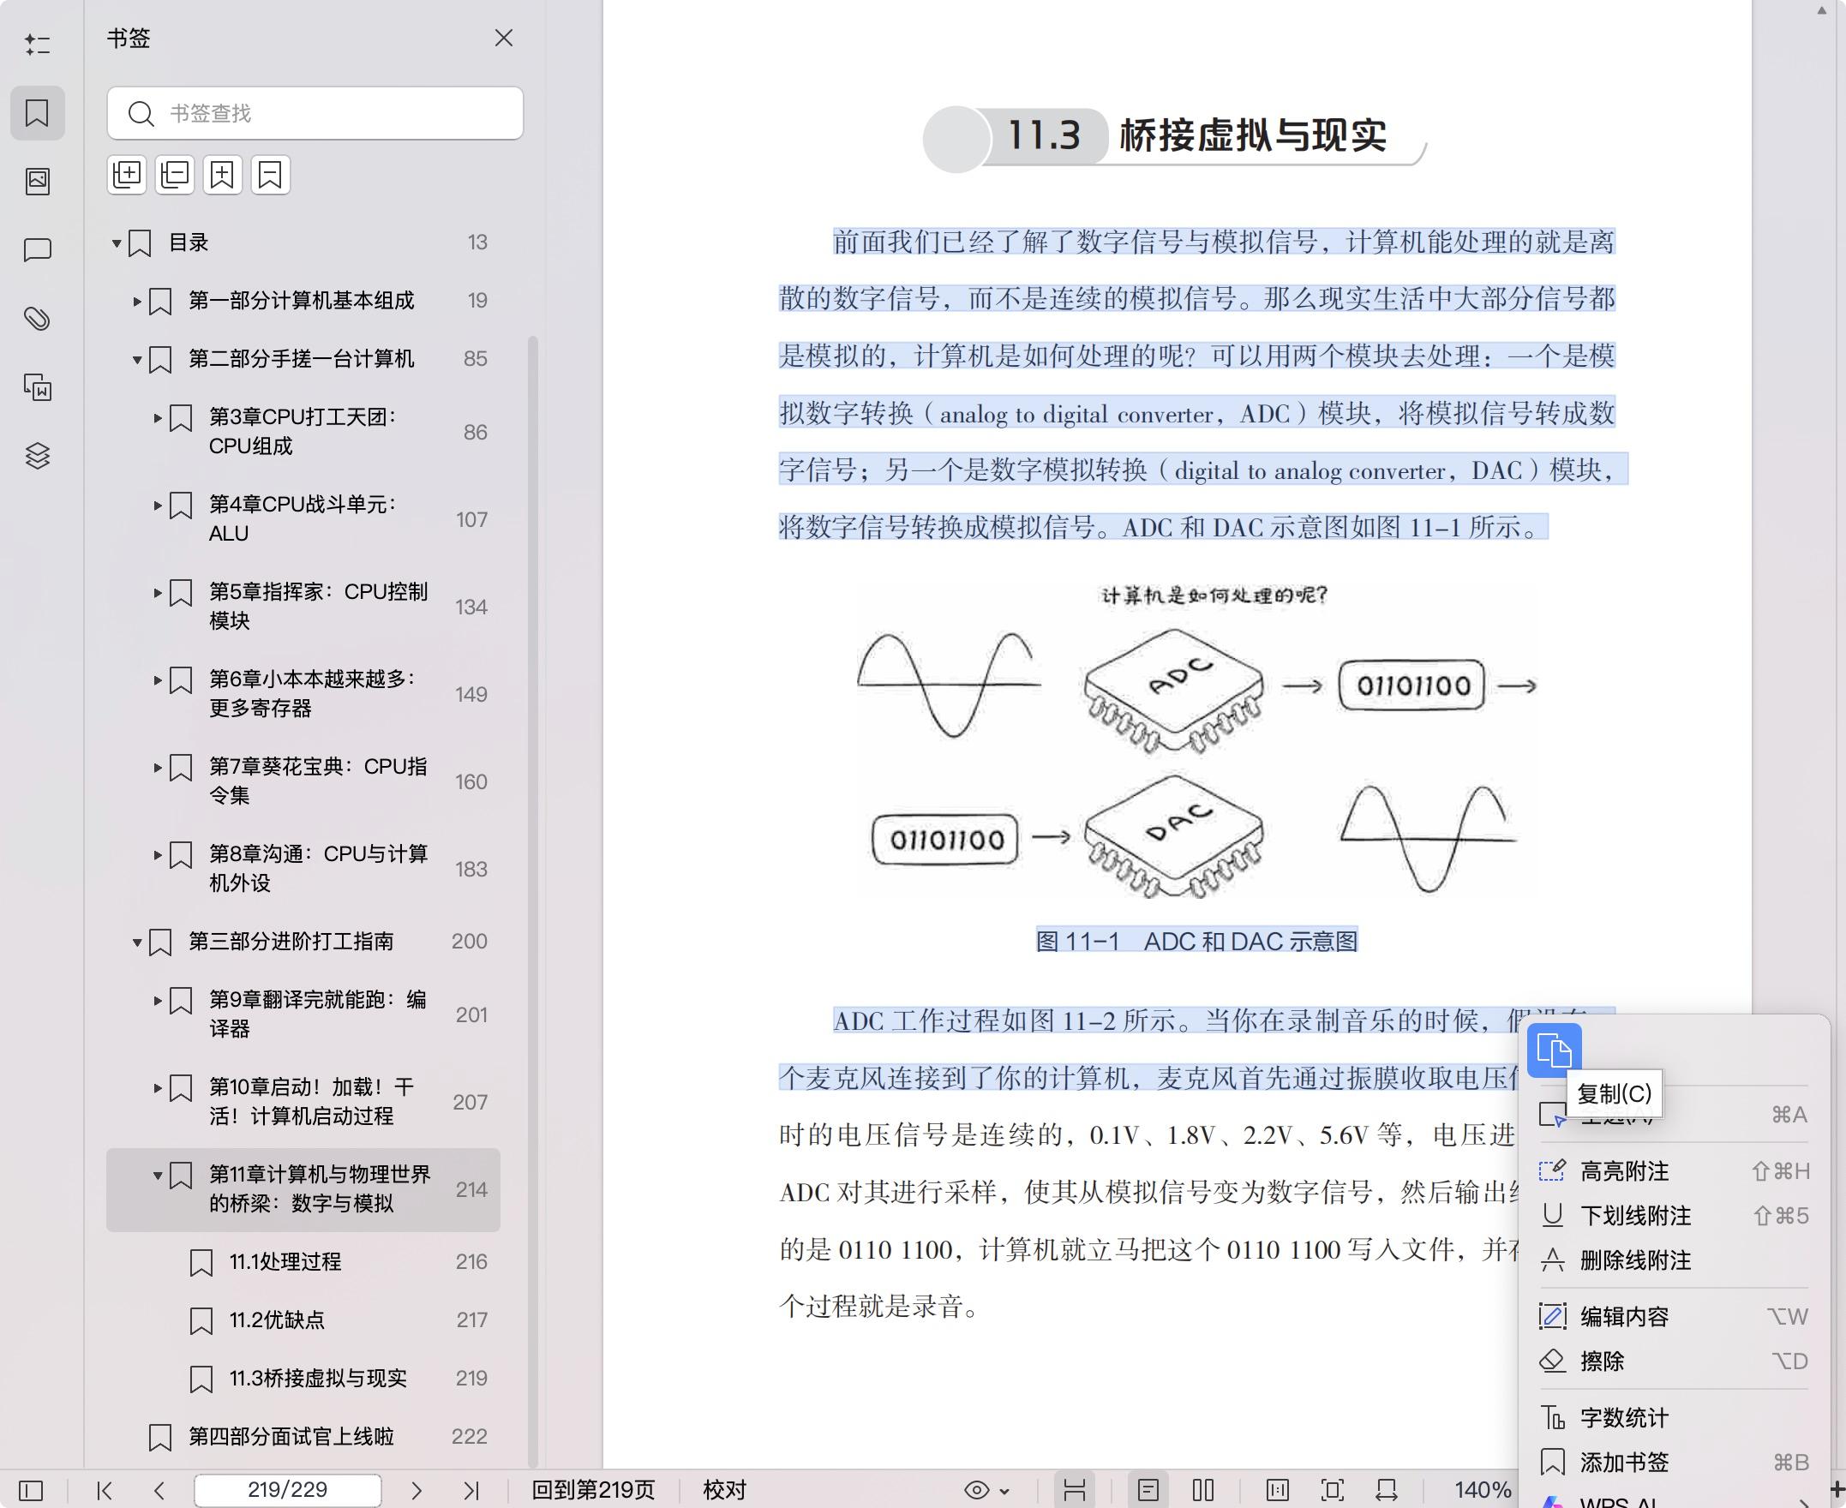
Task: Go to the first page
Action: pos(105,1491)
